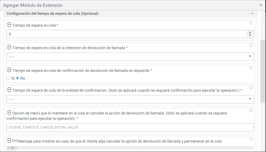Collapse 'Configuración del tiempo de espera de cola' section
The width and height of the screenshot is (266, 152).
252,14
